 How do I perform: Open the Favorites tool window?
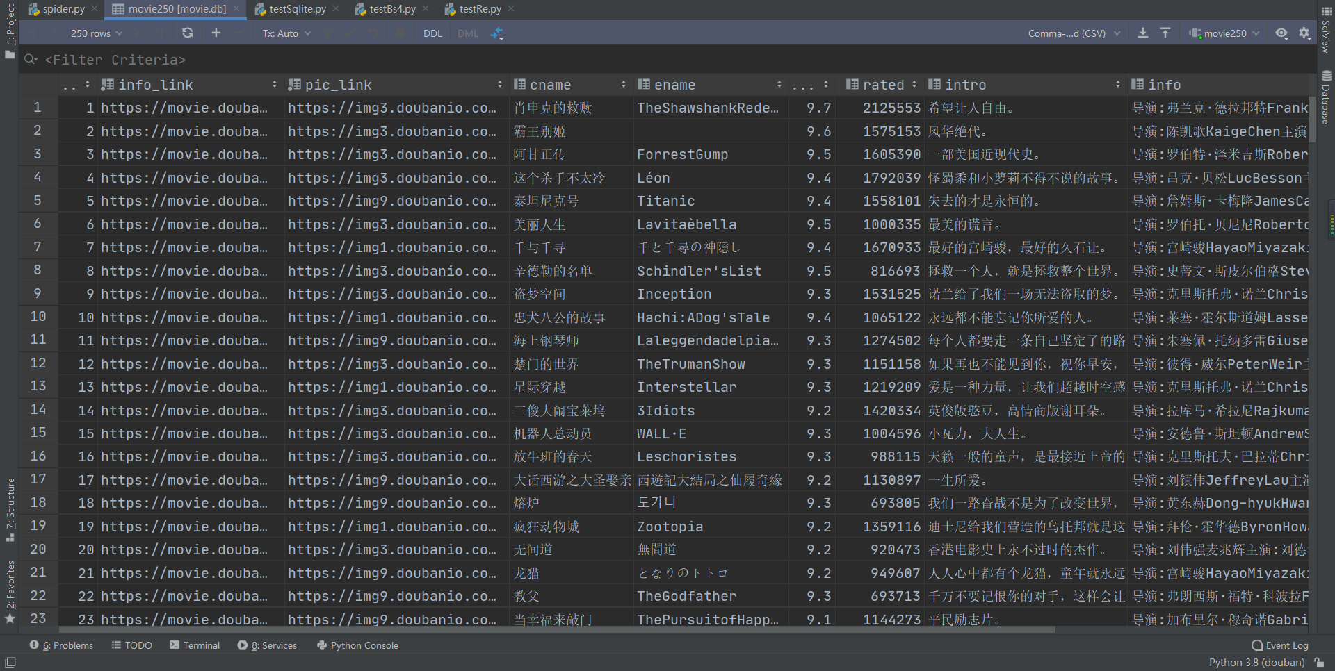tap(10, 592)
